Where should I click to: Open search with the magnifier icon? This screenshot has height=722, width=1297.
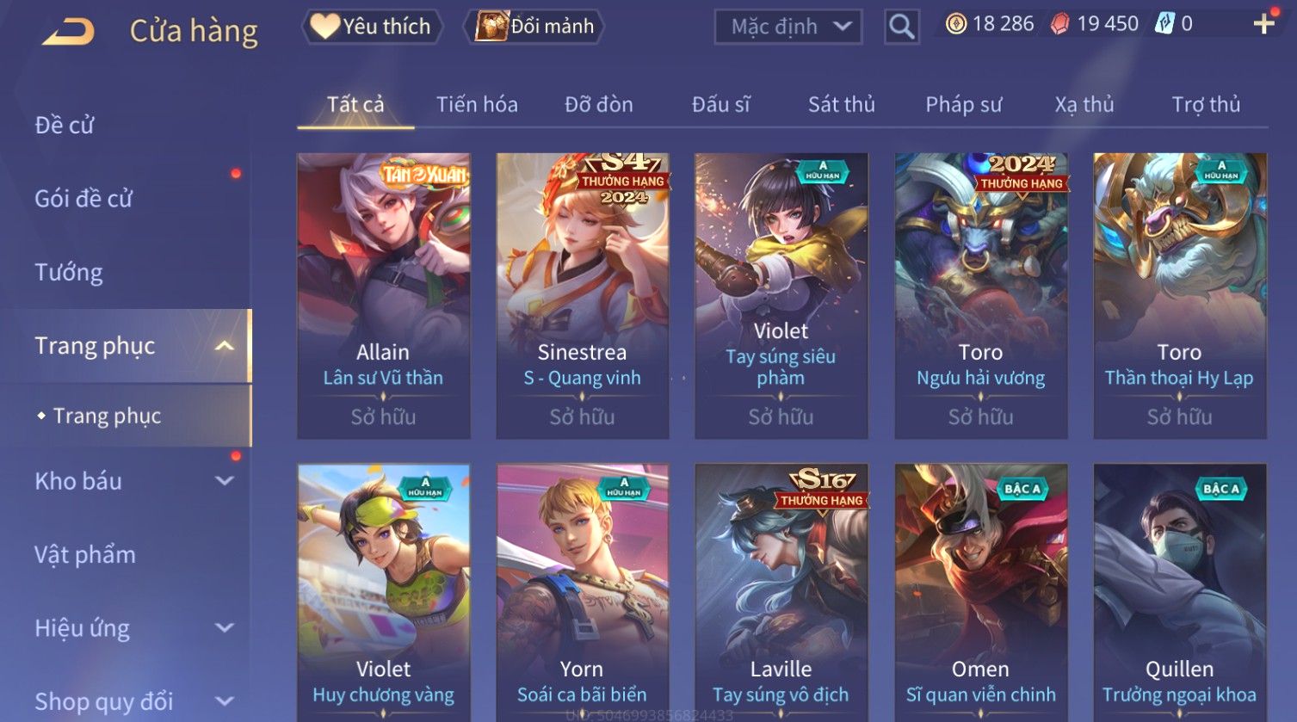pos(901,27)
